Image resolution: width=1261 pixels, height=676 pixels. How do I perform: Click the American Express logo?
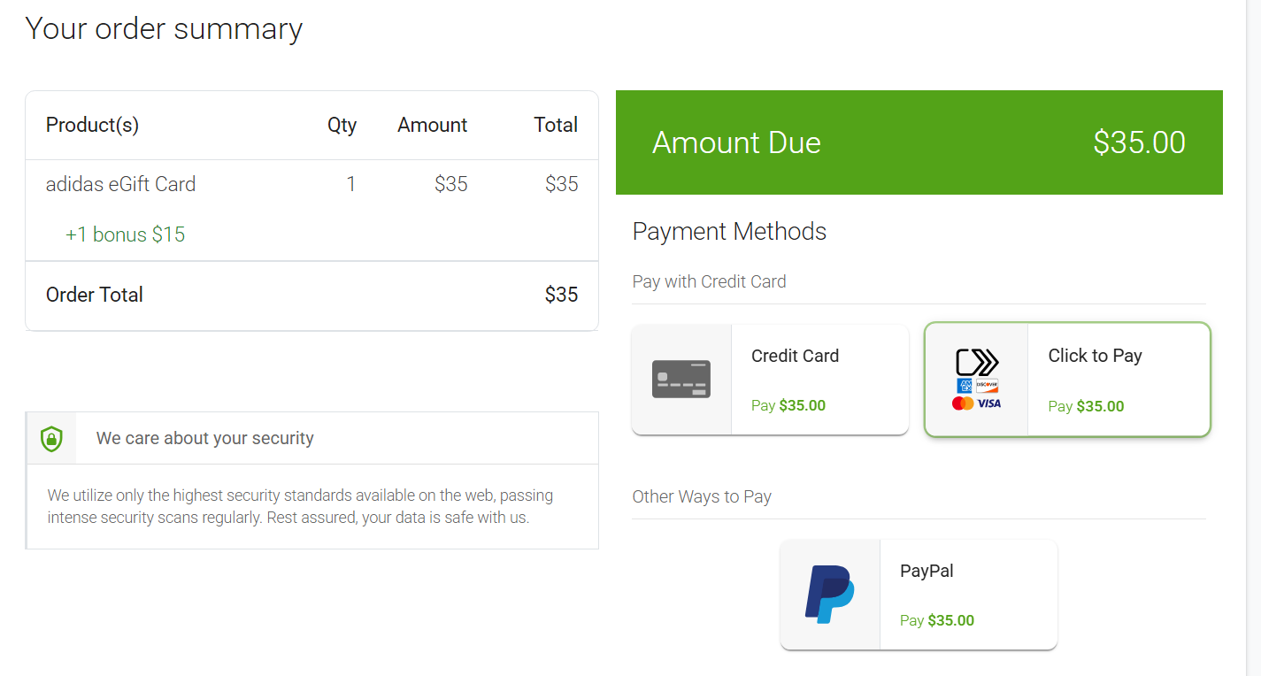[965, 386]
